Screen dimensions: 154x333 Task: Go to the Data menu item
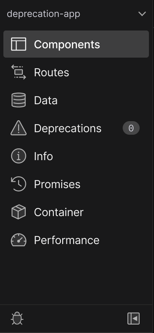(76, 100)
